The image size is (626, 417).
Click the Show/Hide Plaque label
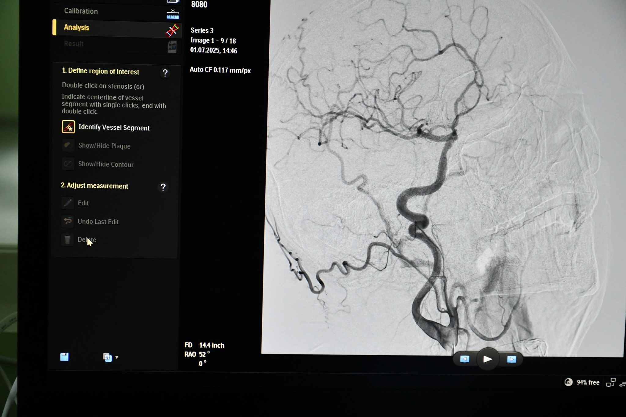tap(104, 146)
